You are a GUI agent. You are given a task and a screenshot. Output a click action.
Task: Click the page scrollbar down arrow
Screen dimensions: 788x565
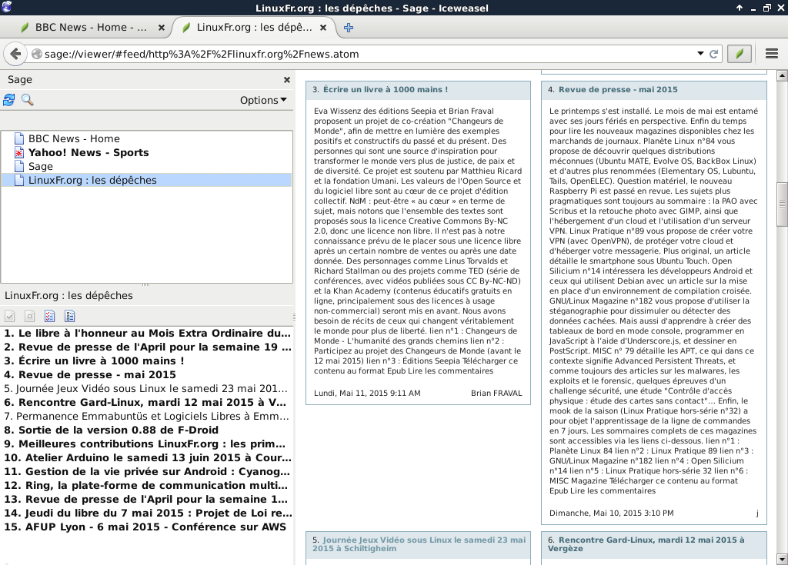[782, 559]
